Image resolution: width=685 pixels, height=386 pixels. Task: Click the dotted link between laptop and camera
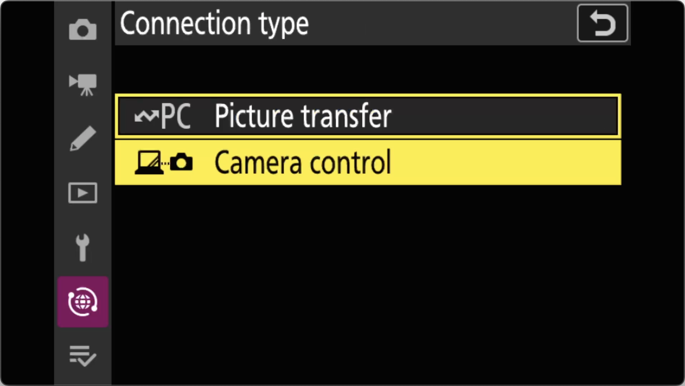[166, 163]
